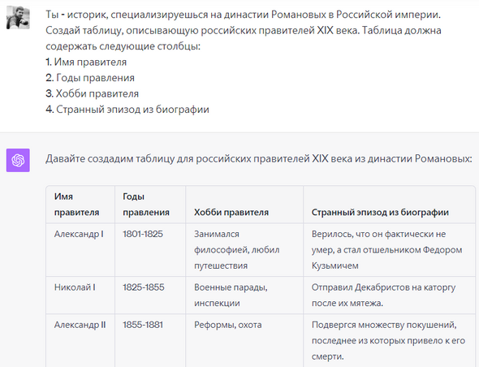
Task: Select the '1825-1855' years cell
Action: 150,296
